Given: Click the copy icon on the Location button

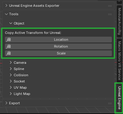Looking at the screenshot, I should 8,40.
